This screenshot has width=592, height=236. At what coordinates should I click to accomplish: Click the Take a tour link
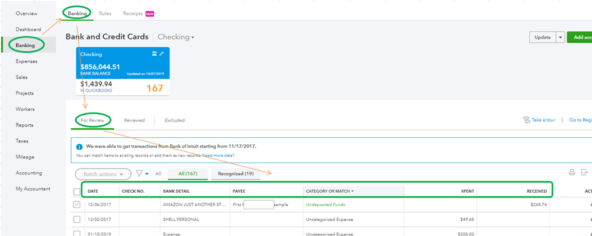[x=543, y=120]
